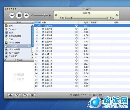Click the source list blue scrollbar thumb
Screen dimensions: 130x110
click(x=32, y=36)
